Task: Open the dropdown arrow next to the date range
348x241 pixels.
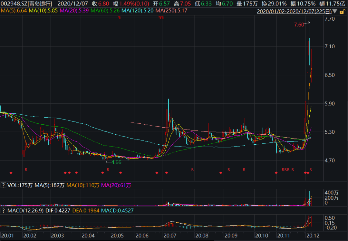Action: click(335, 12)
